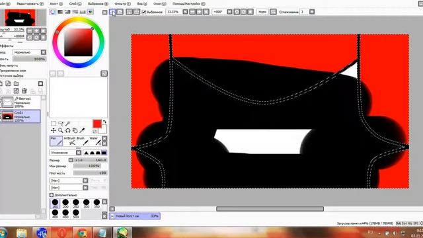Toggle the brush size multiplier box
The image size is (423, 238).
(71, 160)
